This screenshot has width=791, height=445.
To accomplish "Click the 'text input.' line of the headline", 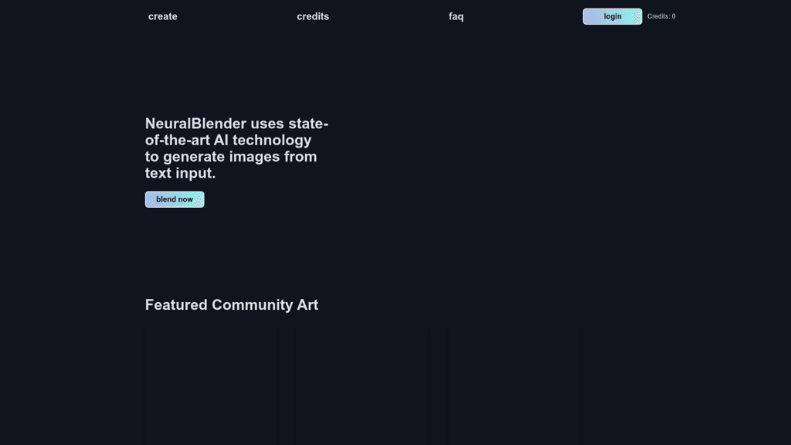I will click(180, 173).
